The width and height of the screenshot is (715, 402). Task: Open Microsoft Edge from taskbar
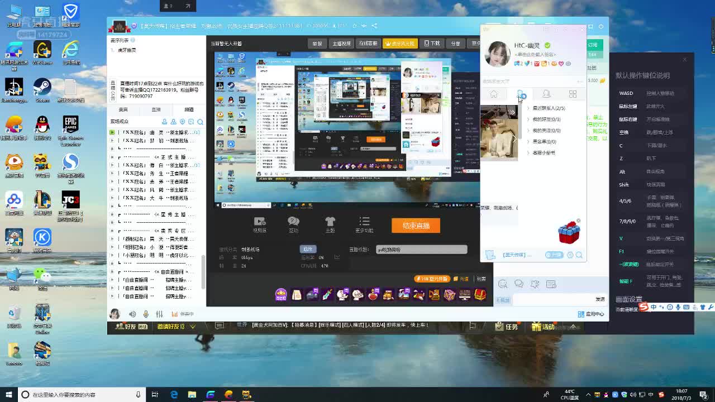click(x=174, y=395)
